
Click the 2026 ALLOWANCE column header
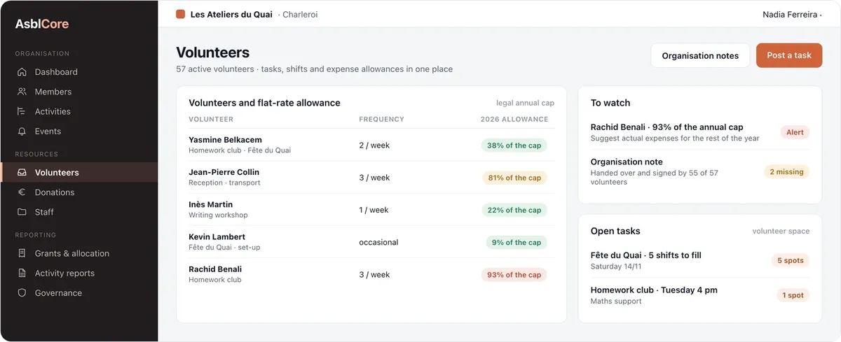514,120
